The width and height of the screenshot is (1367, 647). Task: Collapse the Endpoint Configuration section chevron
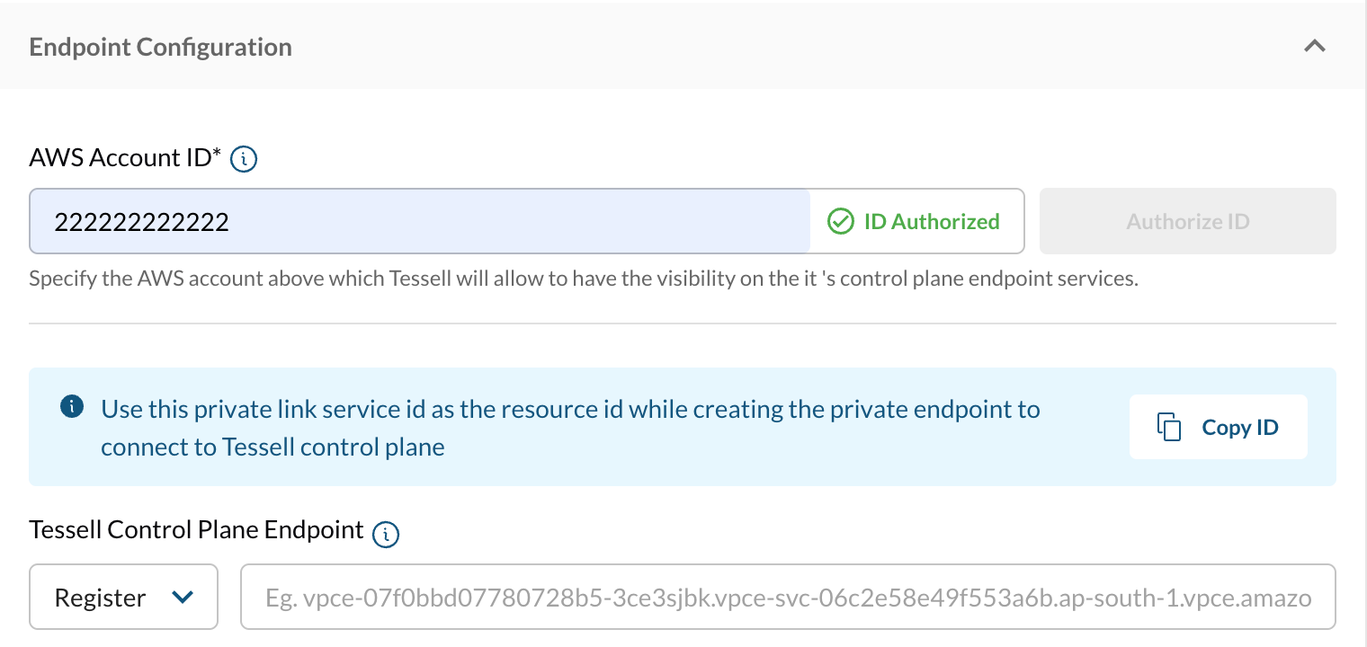click(1315, 47)
